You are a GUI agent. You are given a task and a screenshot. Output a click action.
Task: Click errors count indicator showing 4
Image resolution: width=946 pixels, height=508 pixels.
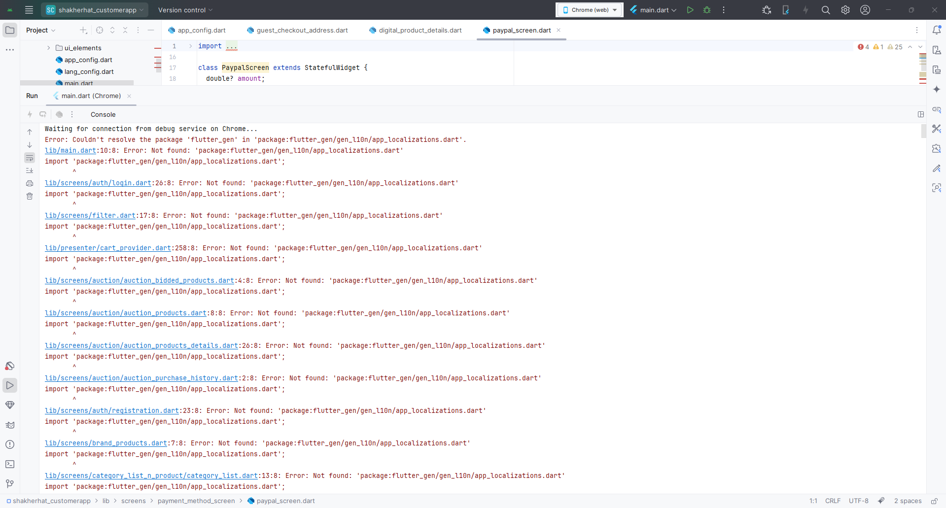[x=864, y=47]
